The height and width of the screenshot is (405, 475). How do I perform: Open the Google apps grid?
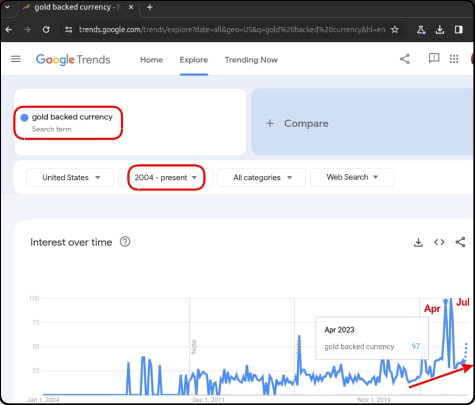point(454,59)
